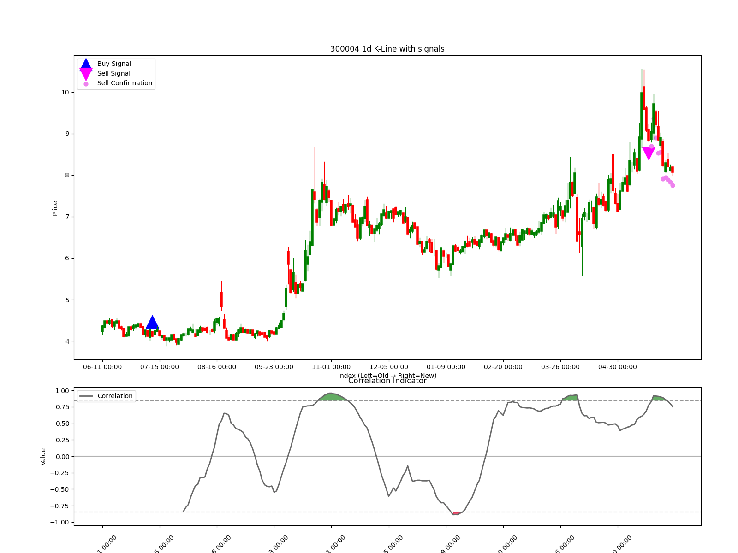Viewport: 738px width, 553px height.
Task: Click the x-axis label 'Index (Left=Old → Right=New)'
Action: click(x=387, y=376)
